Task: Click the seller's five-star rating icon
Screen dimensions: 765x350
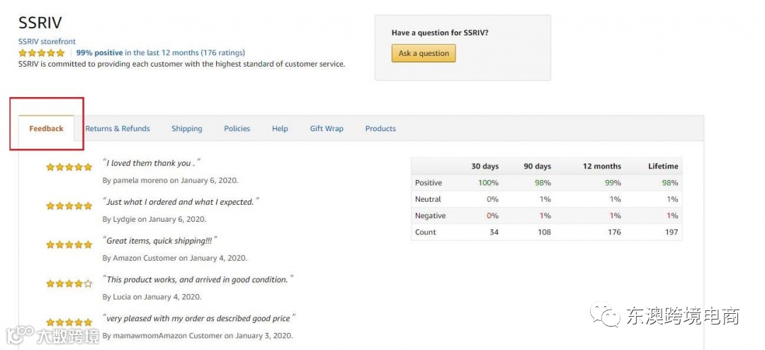Action: point(41,52)
